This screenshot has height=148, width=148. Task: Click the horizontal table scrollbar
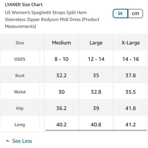(x=96, y=130)
